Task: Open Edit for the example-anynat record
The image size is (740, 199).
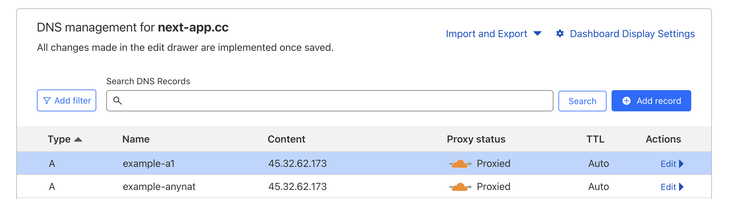Action: coord(668,187)
